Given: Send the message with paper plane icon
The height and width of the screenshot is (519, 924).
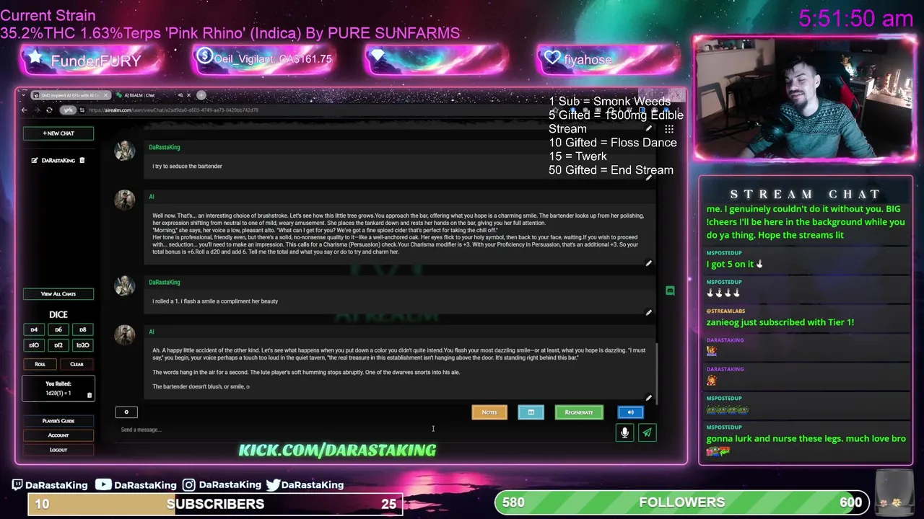Looking at the screenshot, I should pos(647,432).
